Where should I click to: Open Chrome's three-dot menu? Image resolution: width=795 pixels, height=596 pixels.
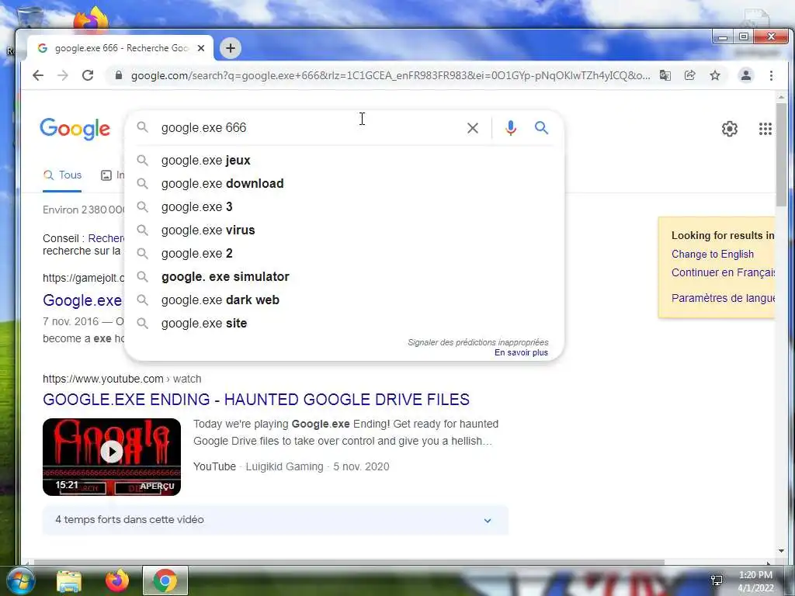[x=771, y=75]
